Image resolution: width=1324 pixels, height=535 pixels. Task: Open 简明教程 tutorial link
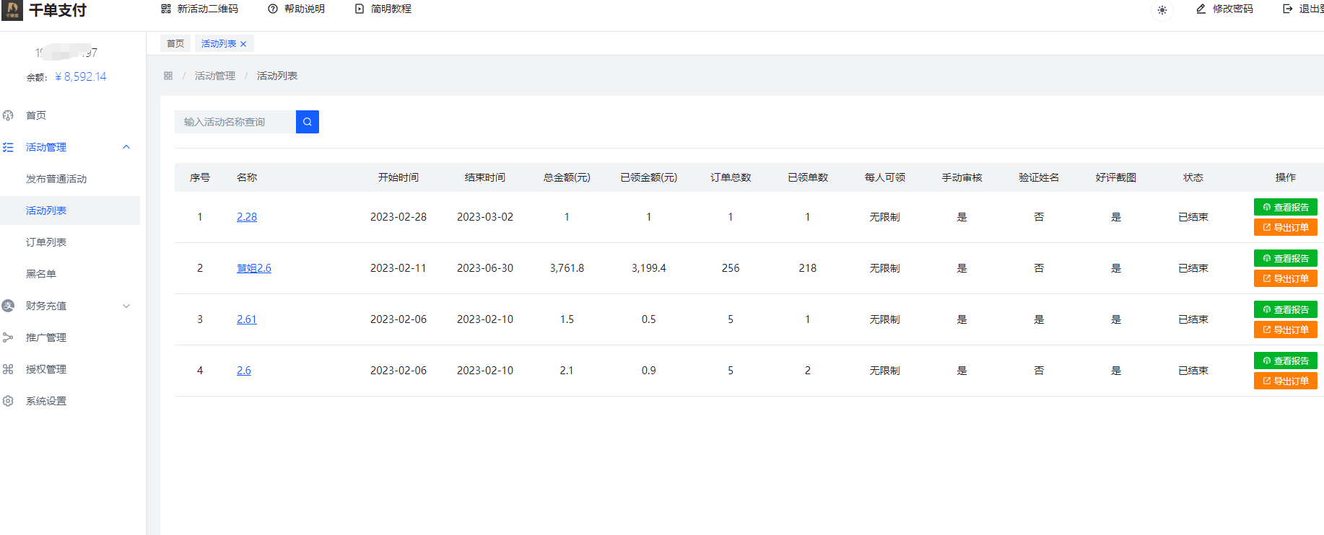[x=383, y=9]
